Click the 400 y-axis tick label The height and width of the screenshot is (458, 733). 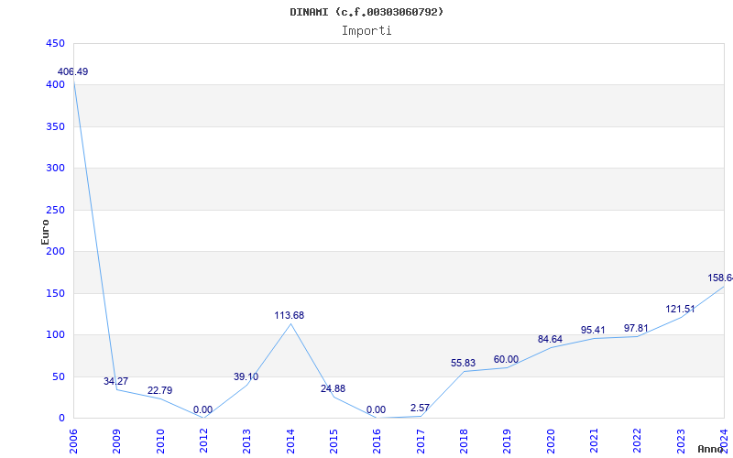(x=55, y=85)
